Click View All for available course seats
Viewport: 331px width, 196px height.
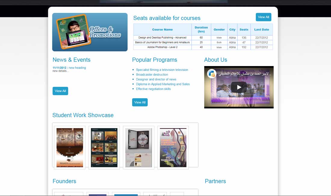pos(263,17)
